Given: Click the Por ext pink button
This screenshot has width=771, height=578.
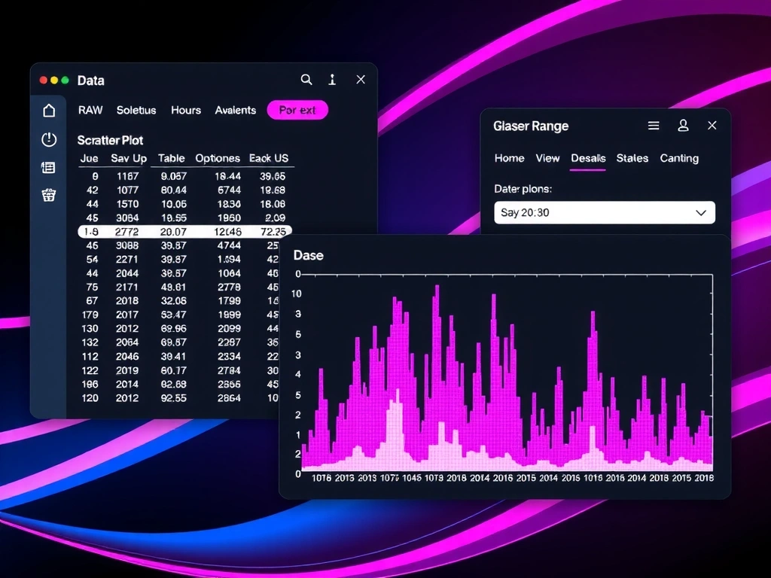Looking at the screenshot, I should click(x=297, y=110).
